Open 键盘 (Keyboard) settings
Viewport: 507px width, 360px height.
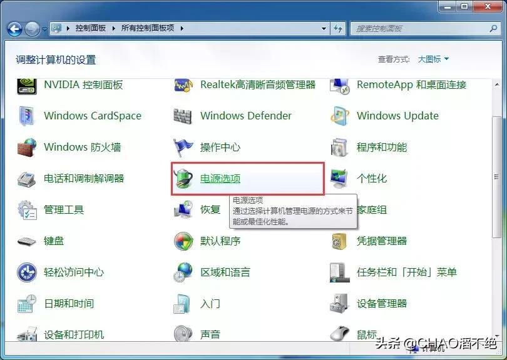[54, 241]
